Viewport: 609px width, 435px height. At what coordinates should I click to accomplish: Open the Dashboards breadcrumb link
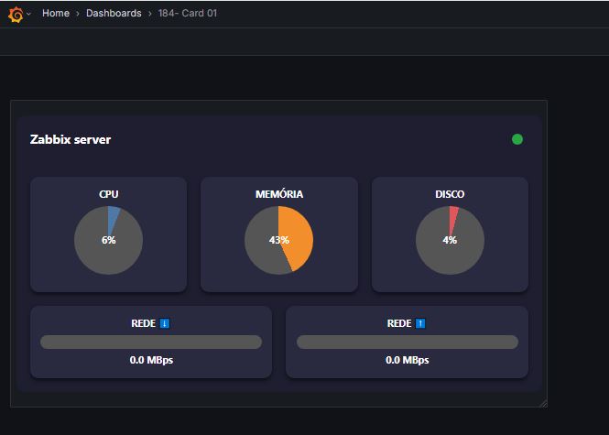coord(114,13)
